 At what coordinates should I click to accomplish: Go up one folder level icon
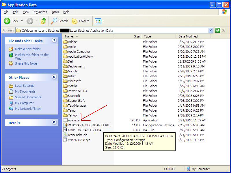point(44,21)
